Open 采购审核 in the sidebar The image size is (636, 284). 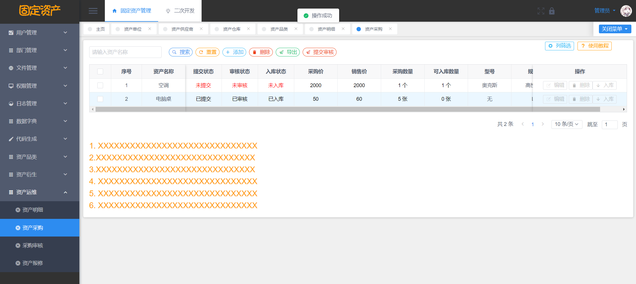tap(33, 245)
